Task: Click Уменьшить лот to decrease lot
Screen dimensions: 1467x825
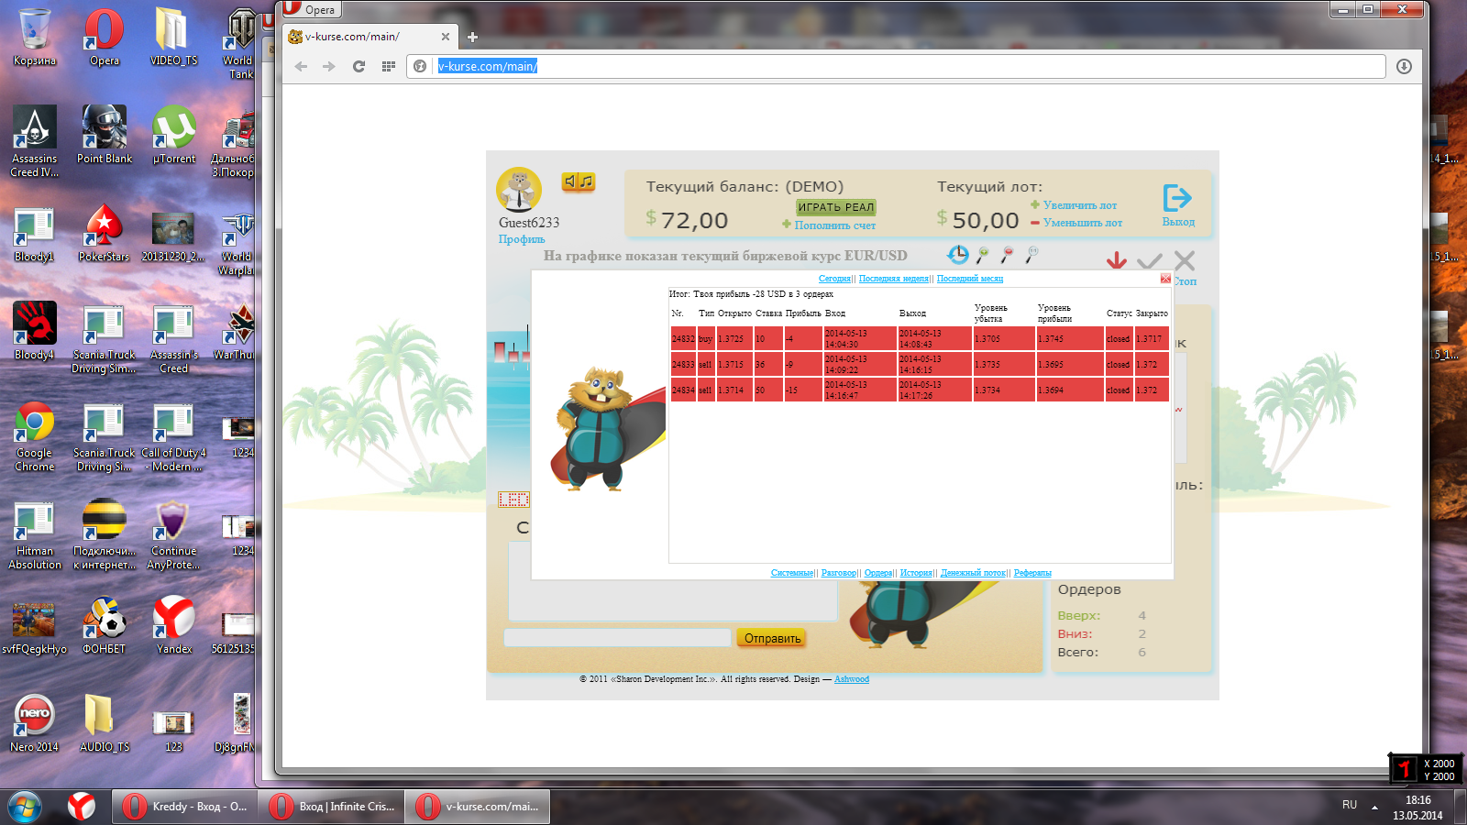Action: (1082, 223)
